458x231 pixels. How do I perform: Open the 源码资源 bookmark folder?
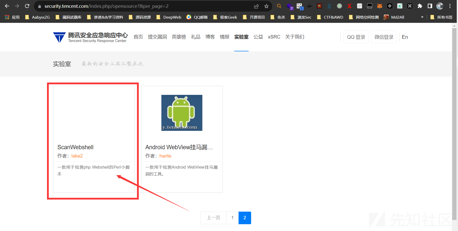[140, 17]
